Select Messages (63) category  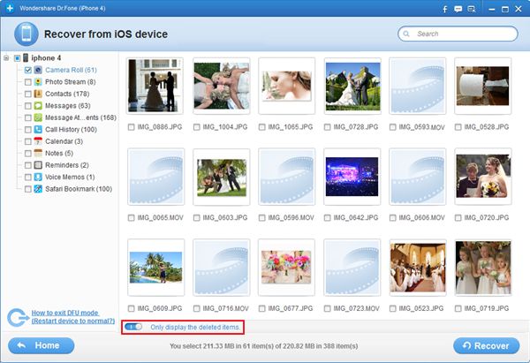68,106
